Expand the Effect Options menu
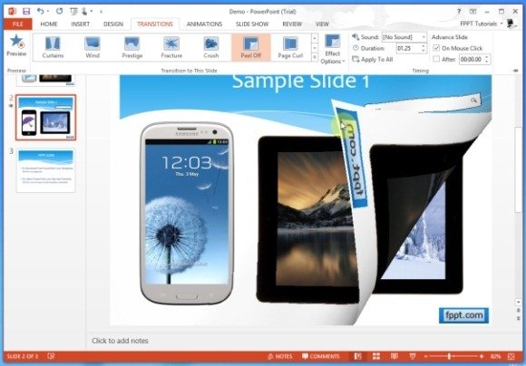 click(333, 49)
